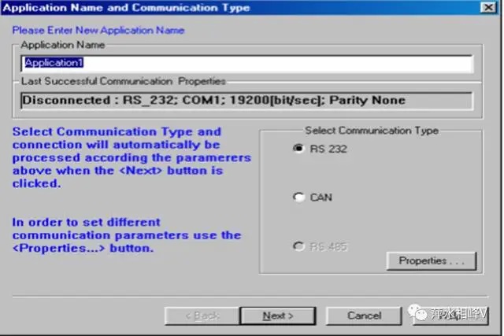Viewport: 504px width, 336px height.
Task: Click the 'Application Name' group box label
Action: point(62,46)
